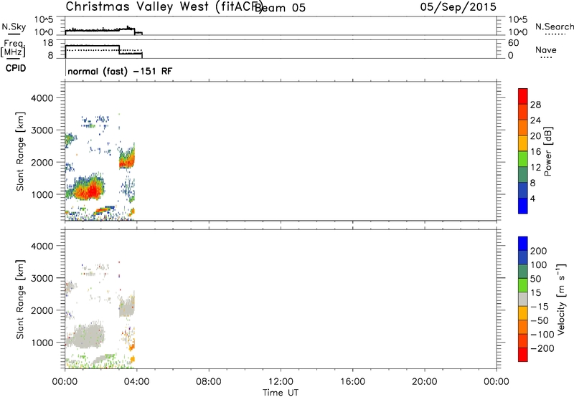Click the Beam 05 label
The height and width of the screenshot is (397, 574).
(280, 8)
